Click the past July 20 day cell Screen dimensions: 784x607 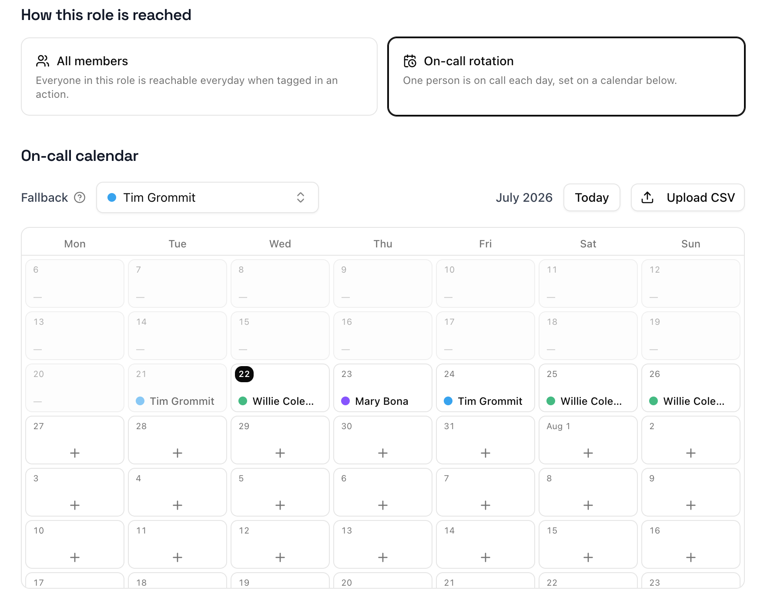pyautogui.click(x=75, y=388)
